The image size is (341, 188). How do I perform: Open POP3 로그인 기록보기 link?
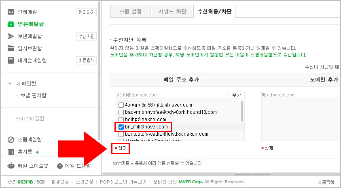(x=123, y=182)
